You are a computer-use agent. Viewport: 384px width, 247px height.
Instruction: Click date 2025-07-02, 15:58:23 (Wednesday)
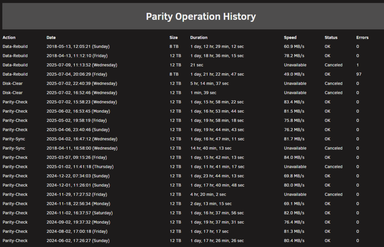point(82,102)
